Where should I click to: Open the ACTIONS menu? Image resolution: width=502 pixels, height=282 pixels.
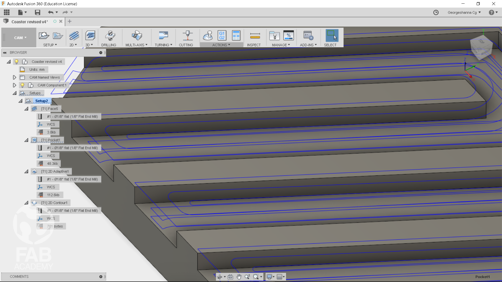(221, 45)
